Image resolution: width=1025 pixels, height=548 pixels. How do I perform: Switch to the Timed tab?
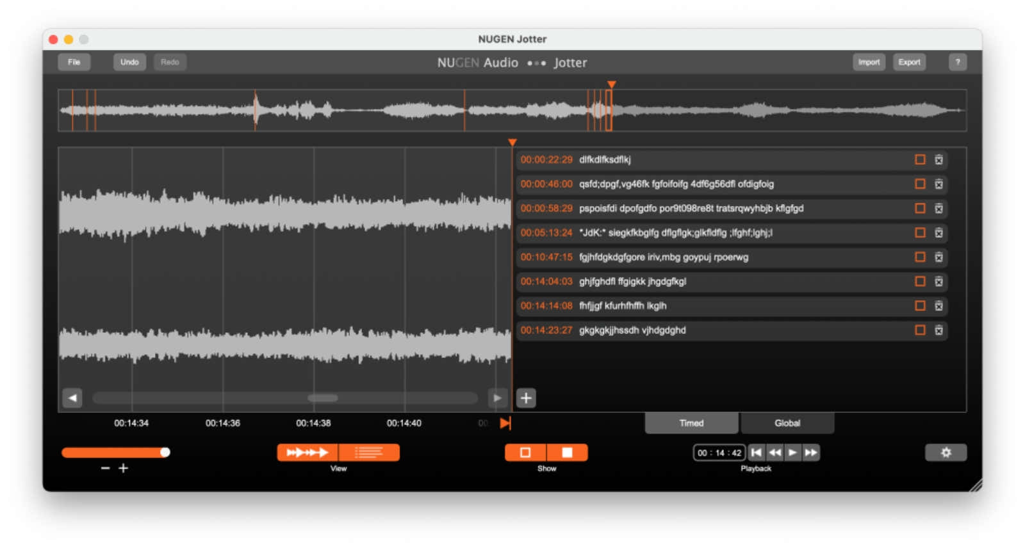click(691, 423)
